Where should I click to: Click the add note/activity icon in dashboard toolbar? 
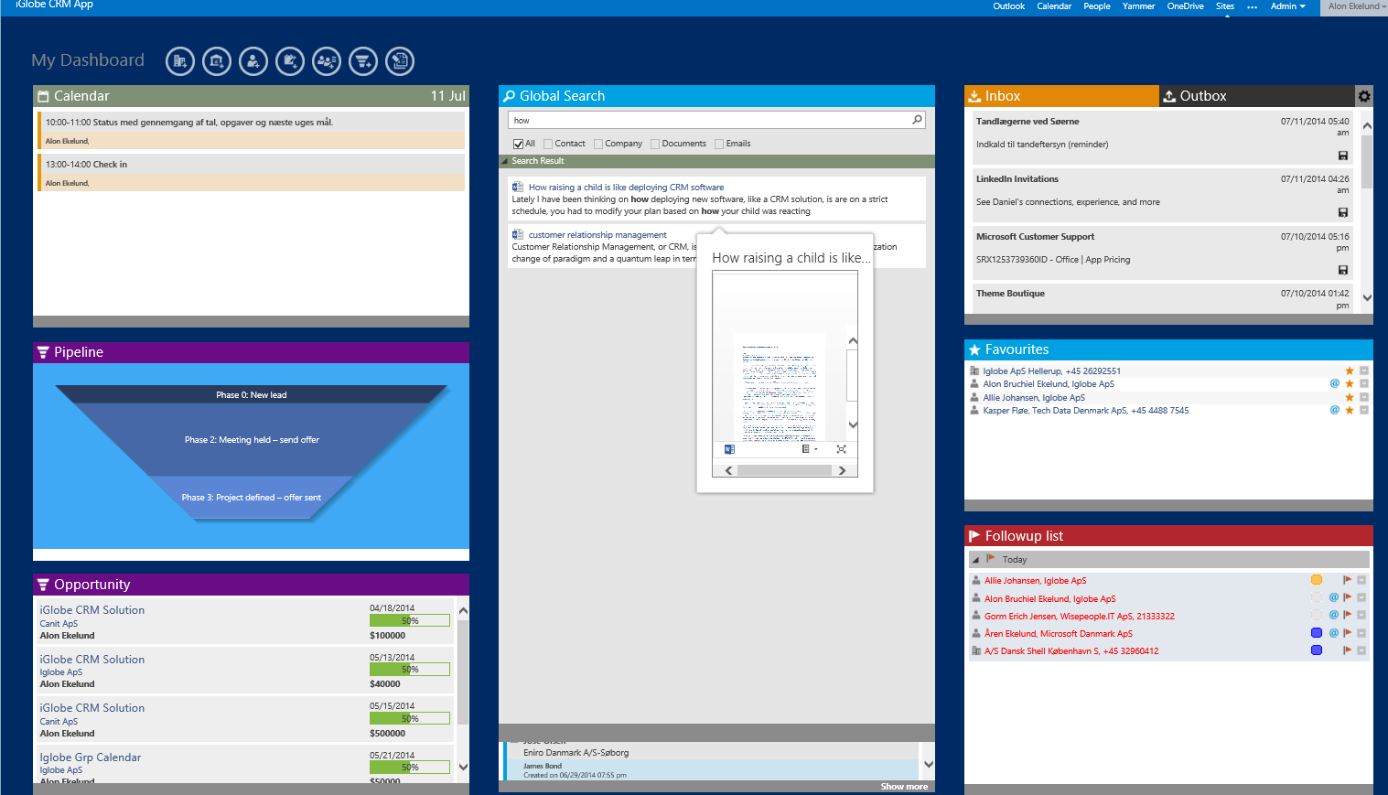[x=290, y=61]
